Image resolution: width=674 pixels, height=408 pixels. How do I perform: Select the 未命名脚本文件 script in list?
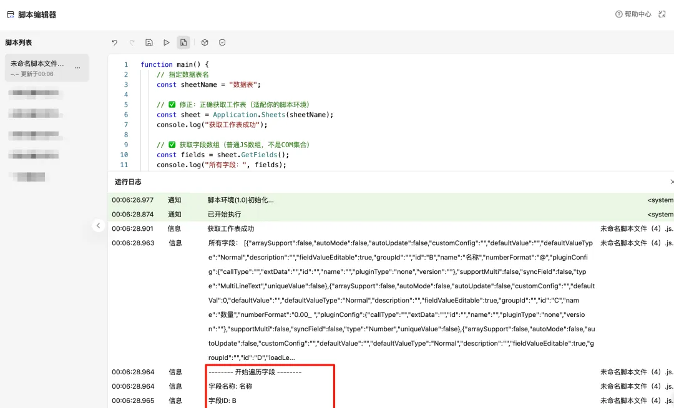(x=47, y=68)
